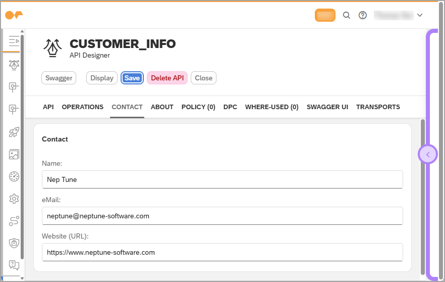Screen dimensions: 445x282
Task: Open the ABOUT tab
Action: point(162,107)
